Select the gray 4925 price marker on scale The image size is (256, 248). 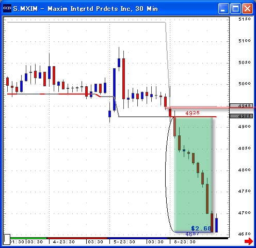(241, 116)
